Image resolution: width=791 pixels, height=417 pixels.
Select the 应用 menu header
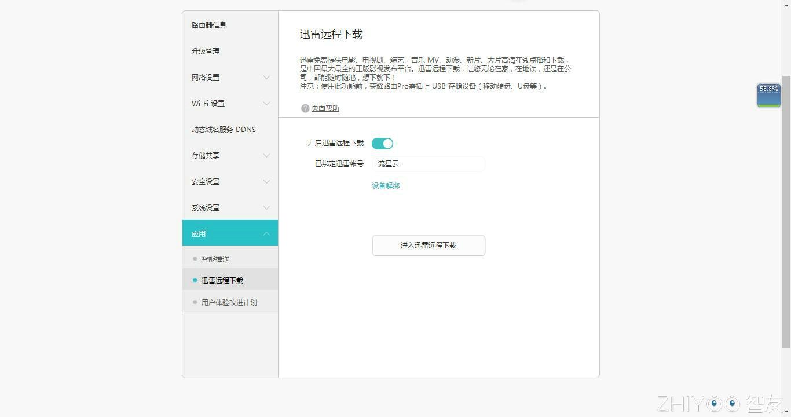pos(230,233)
